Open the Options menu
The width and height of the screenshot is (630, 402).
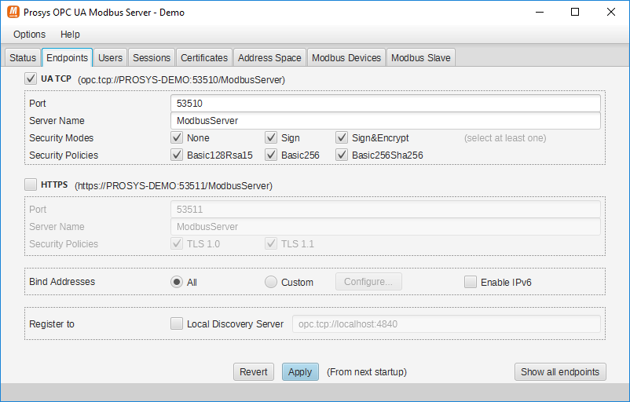coord(29,35)
